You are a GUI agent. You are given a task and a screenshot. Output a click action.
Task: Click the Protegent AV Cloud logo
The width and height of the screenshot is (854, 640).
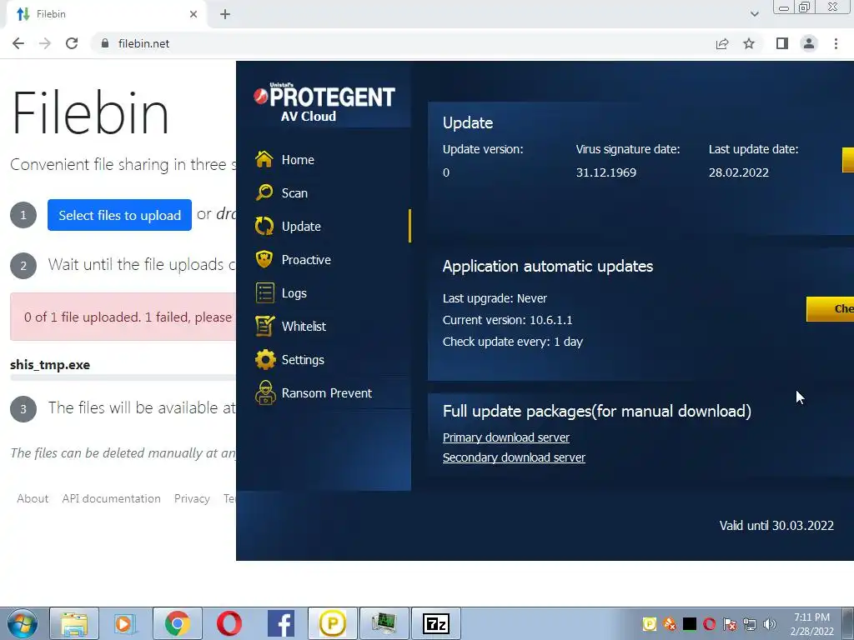[x=324, y=102]
